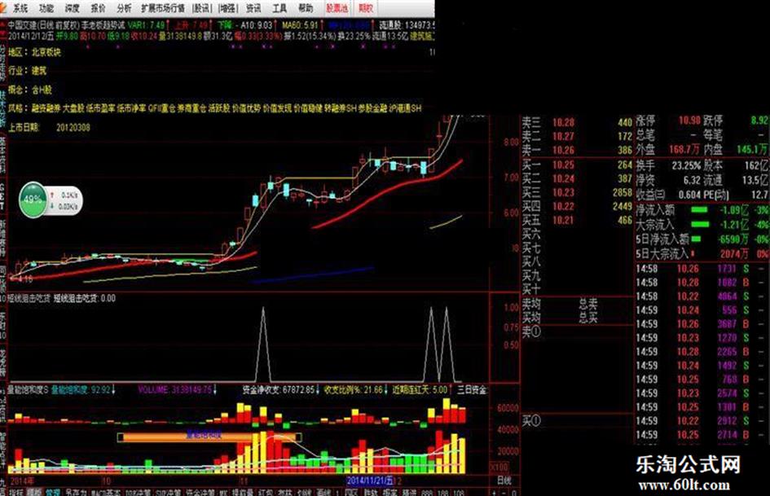
Task: Click the 买二 10.24 order row
Action: tap(577, 178)
